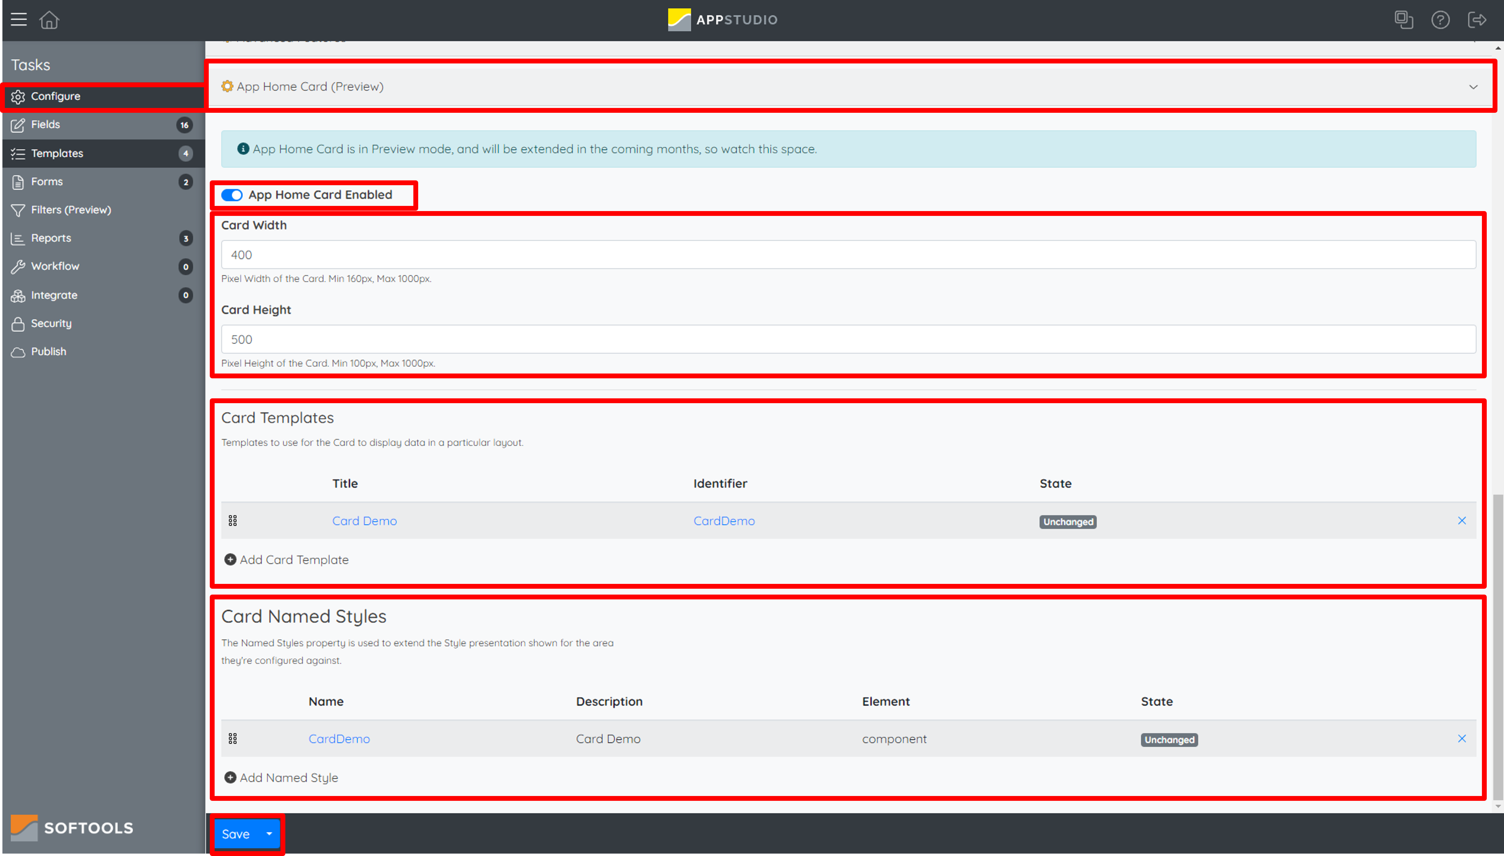Open the CardDemo named style link
The image size is (1504, 856).
(x=339, y=738)
